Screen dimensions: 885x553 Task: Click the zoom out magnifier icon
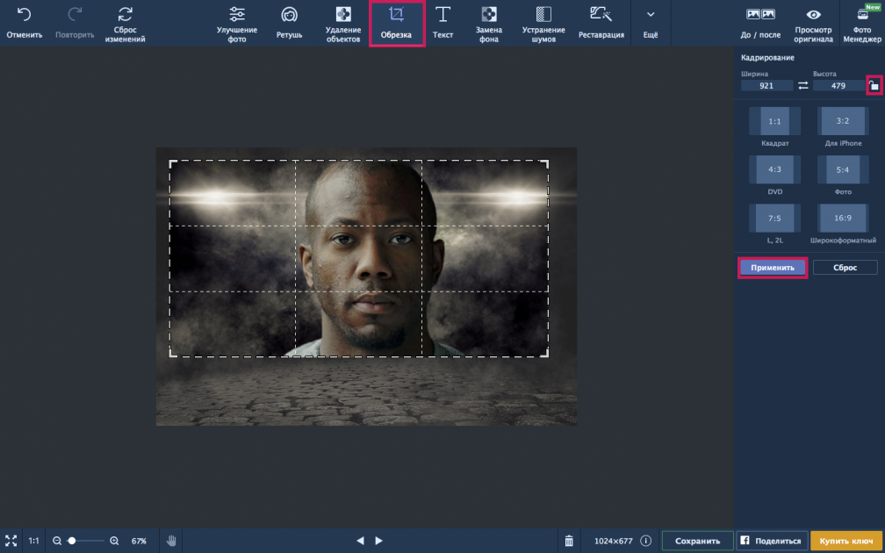click(56, 541)
